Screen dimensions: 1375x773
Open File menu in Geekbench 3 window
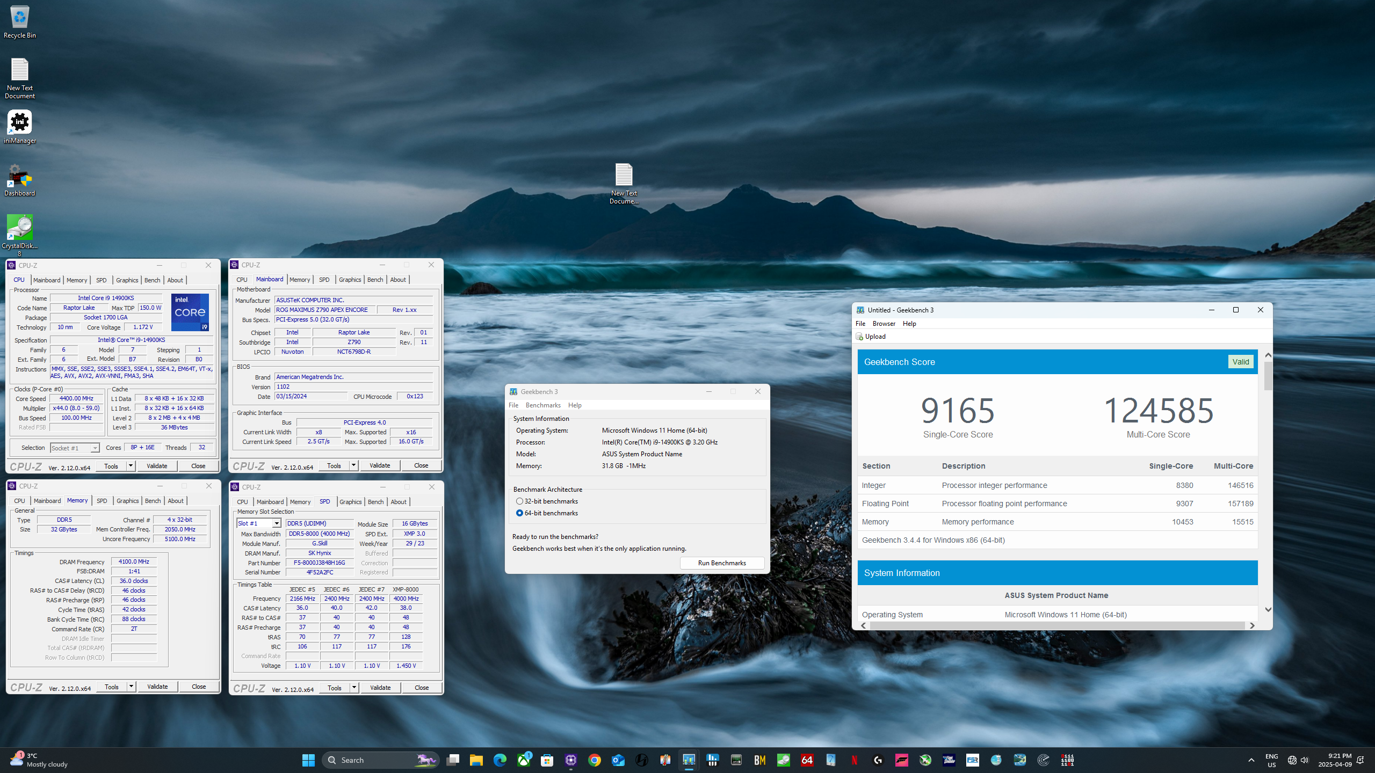point(513,405)
